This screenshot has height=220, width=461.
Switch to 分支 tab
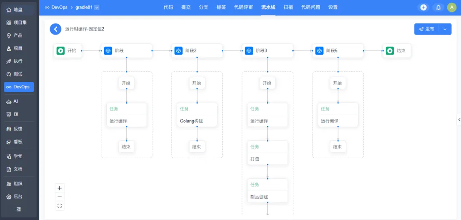coord(204,8)
